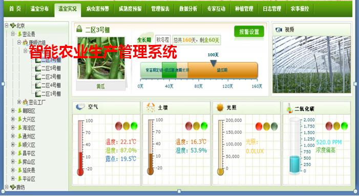Click the red indicator in 光照 panel
This screenshot has width=359, height=196.
pos(259,127)
